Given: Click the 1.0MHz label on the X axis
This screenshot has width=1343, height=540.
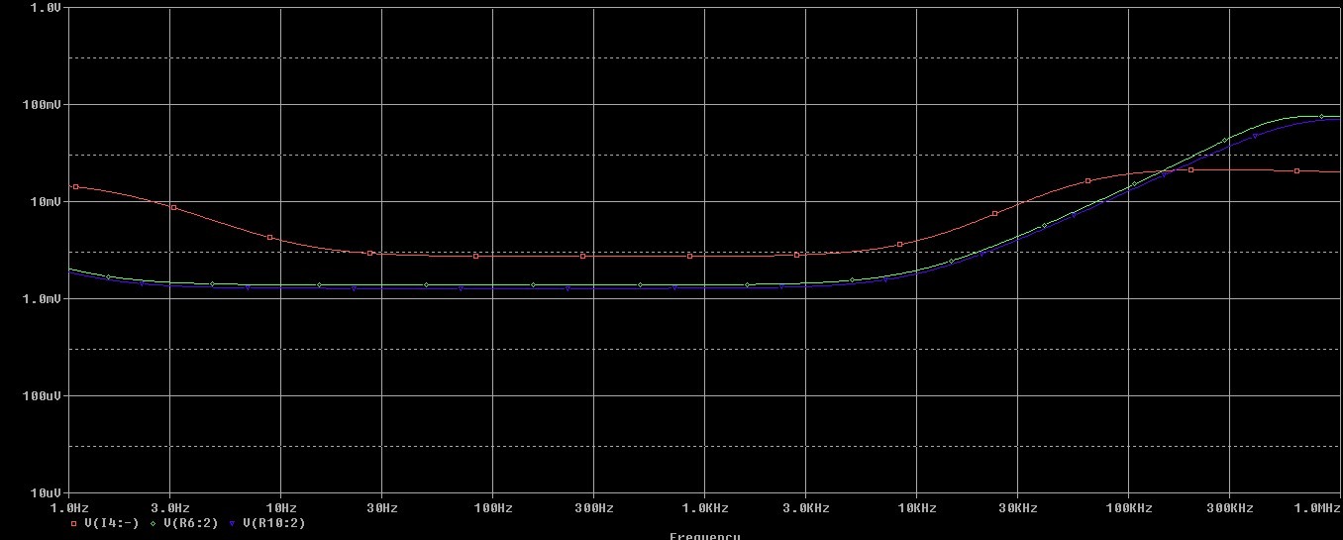Looking at the screenshot, I should 1316,508.
